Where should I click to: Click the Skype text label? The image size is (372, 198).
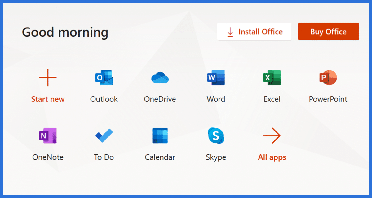pos(216,157)
